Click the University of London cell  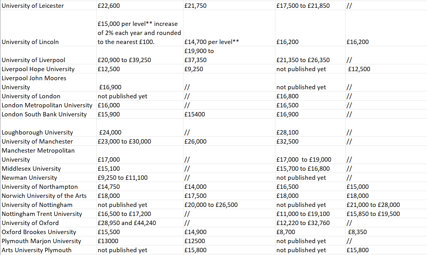(x=31, y=96)
